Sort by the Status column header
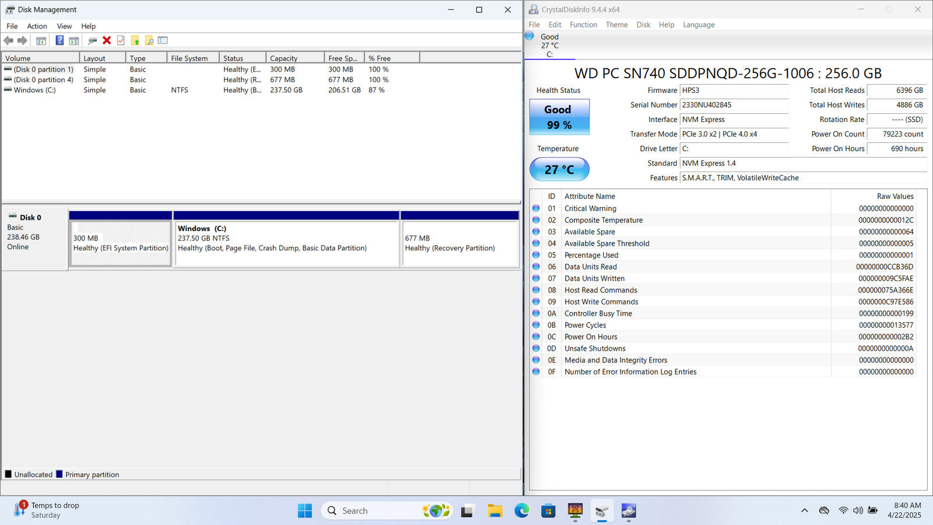 [x=243, y=58]
